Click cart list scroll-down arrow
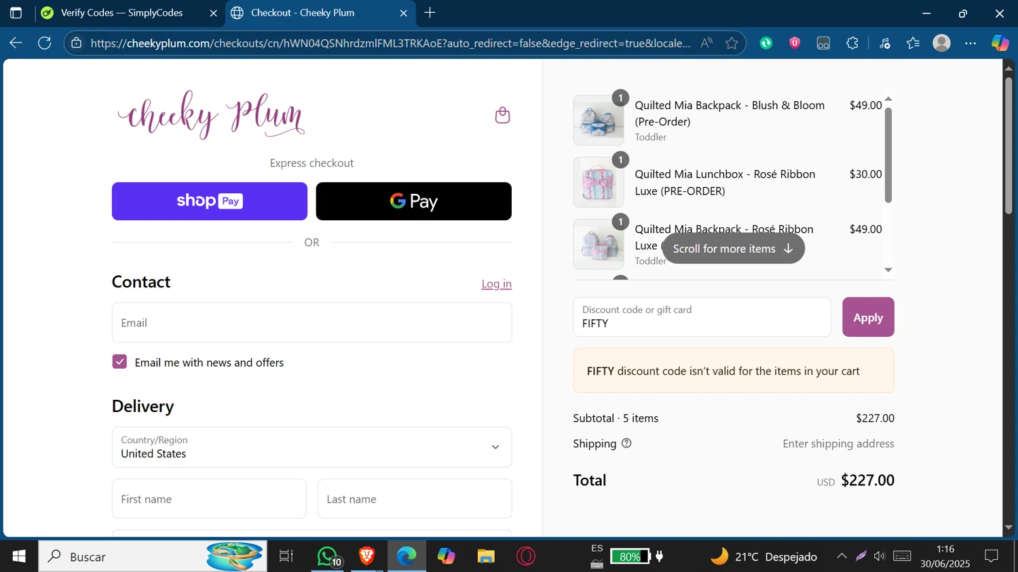 coord(888,270)
